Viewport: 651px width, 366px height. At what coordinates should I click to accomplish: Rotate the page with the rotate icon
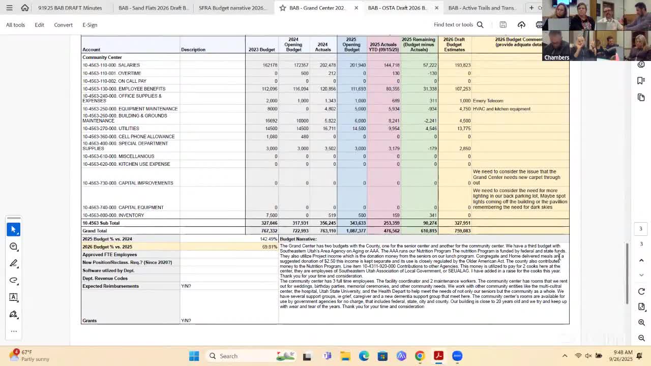[641, 291]
